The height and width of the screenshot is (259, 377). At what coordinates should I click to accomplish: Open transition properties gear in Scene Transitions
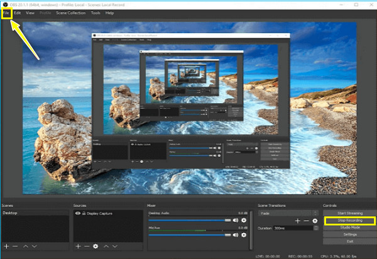(315, 221)
